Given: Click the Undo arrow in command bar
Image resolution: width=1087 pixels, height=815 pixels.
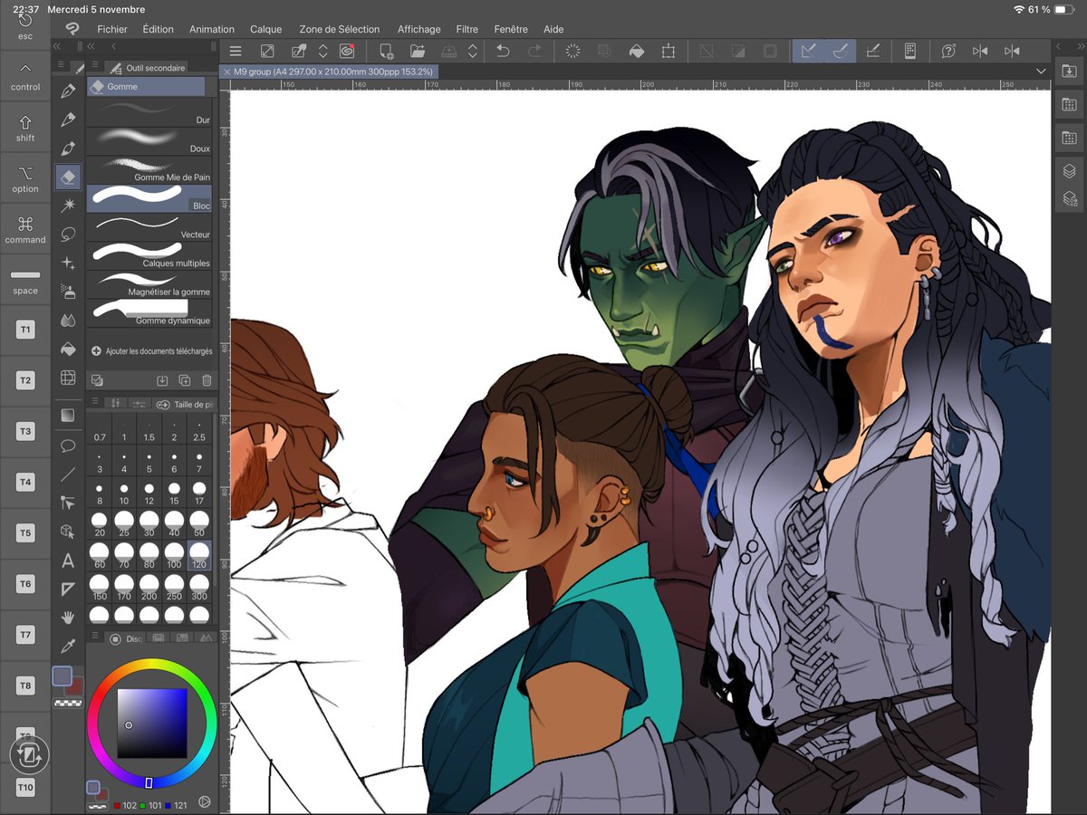Looking at the screenshot, I should coord(503,51).
